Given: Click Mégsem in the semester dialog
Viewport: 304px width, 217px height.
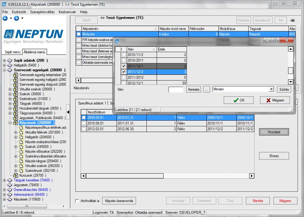Looking at the screenshot, I should (x=275, y=100).
